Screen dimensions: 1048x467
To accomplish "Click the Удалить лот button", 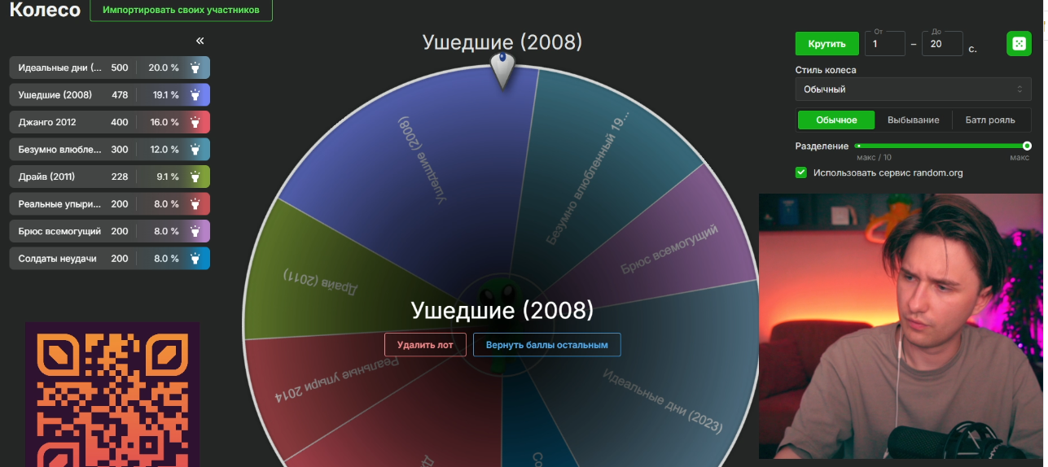I will click(x=425, y=345).
